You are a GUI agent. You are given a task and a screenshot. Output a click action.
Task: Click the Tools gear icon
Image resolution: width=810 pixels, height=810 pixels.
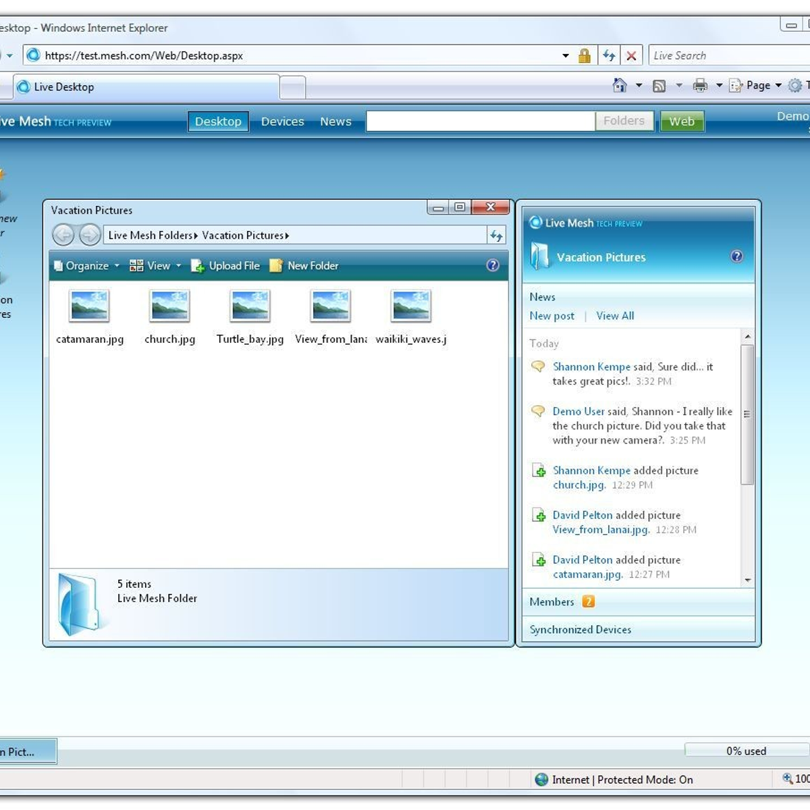pyautogui.click(x=795, y=85)
